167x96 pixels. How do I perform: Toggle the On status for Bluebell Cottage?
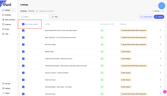point(102,51)
